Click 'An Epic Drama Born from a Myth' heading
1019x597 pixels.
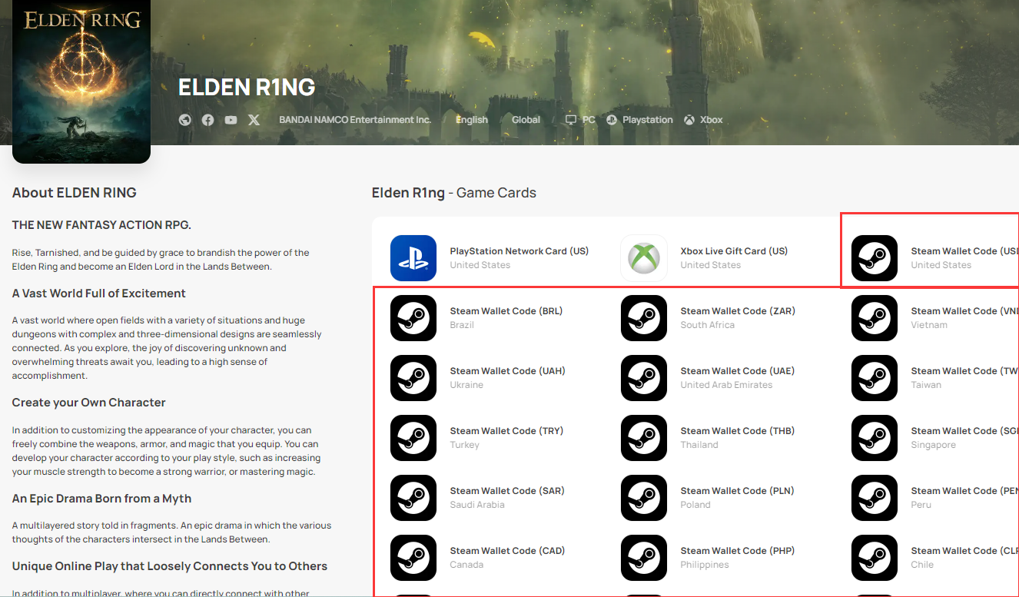(x=102, y=499)
